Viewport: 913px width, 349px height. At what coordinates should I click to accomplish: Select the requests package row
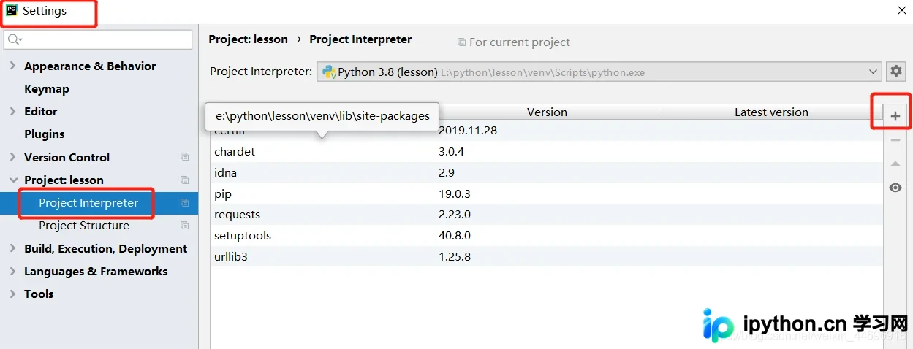(x=547, y=215)
